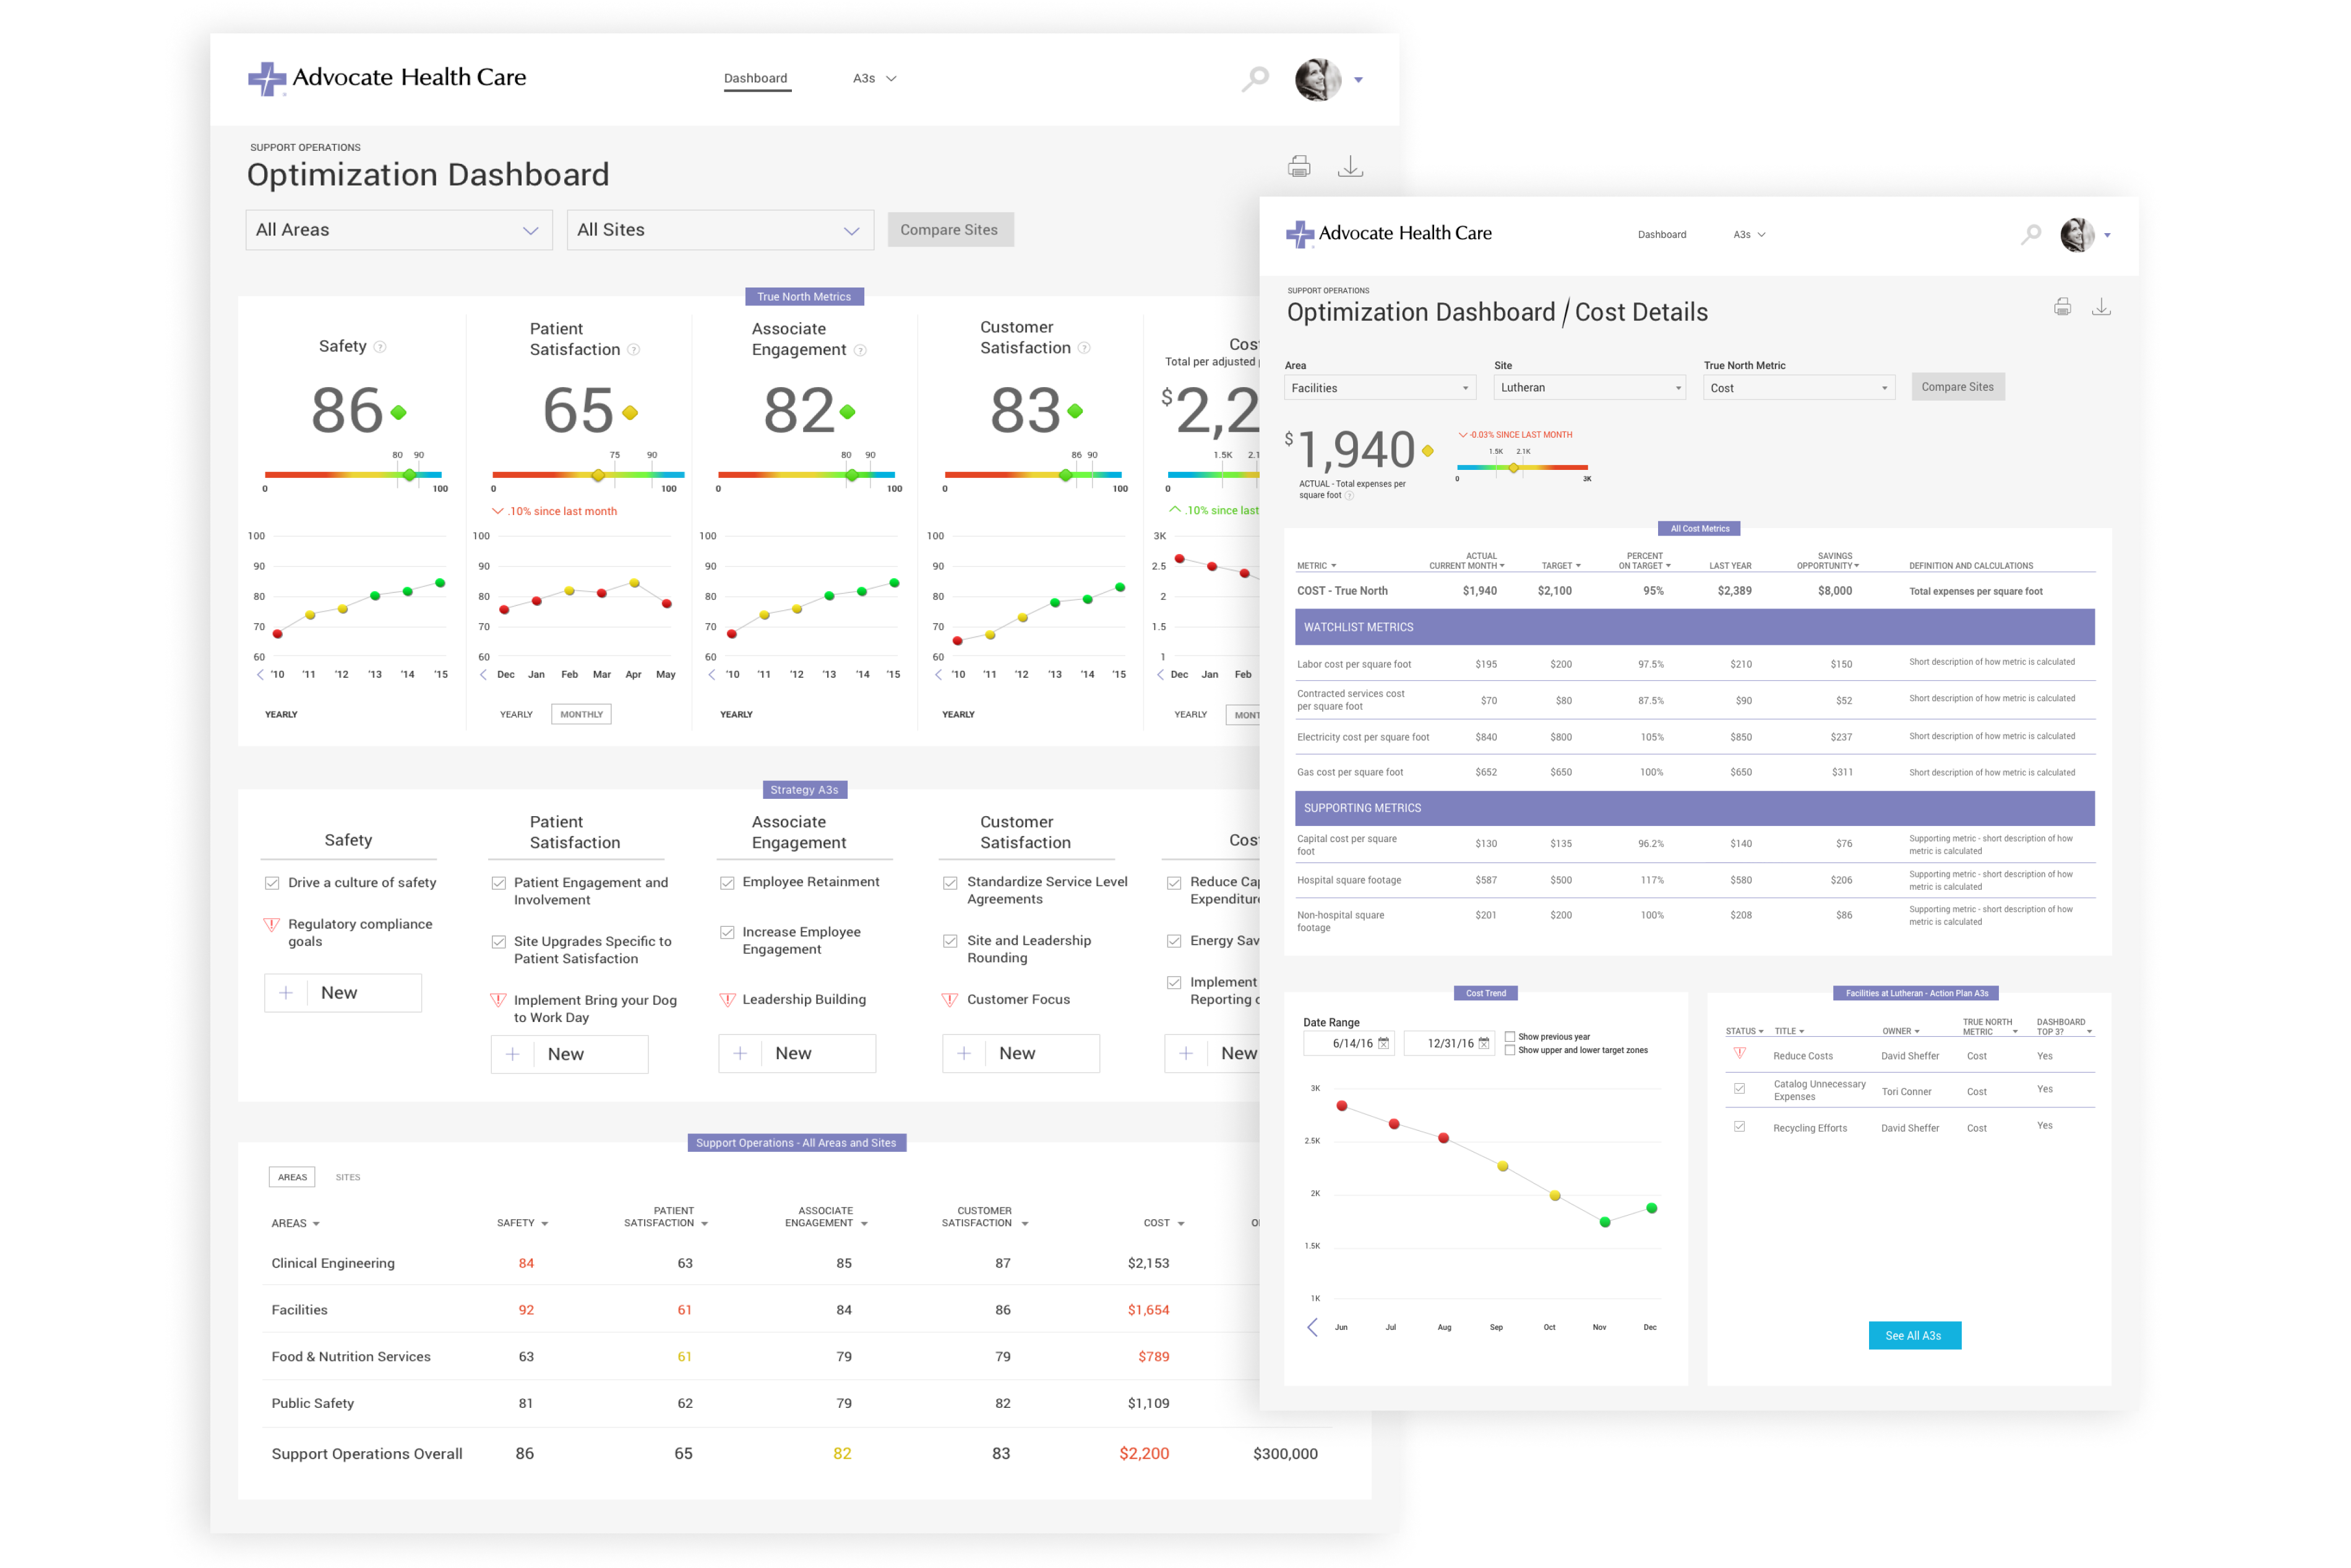Click the Compare Sites button on main dashboard
The height and width of the screenshot is (1568, 2351).
pos(950,230)
